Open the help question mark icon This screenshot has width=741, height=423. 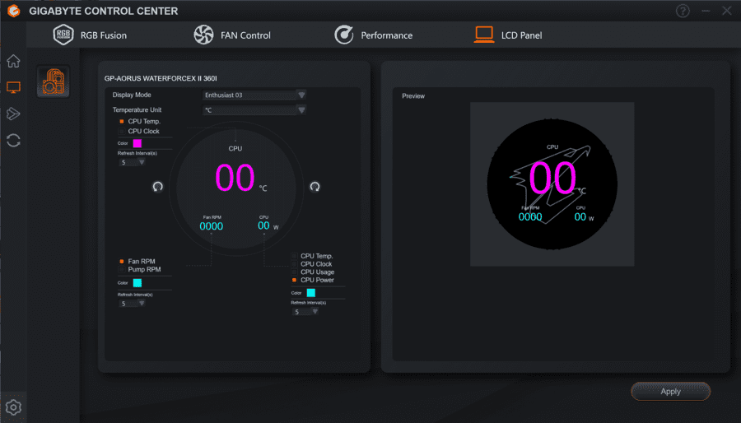click(x=683, y=11)
